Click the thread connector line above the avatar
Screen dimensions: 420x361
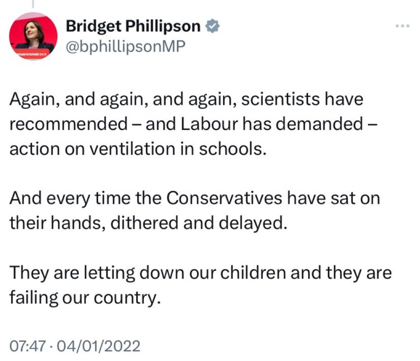[33, 4]
